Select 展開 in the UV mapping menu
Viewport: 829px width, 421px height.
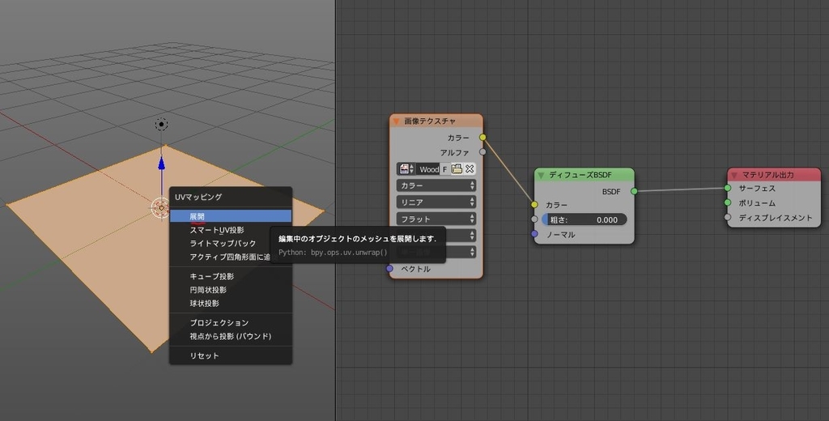(x=231, y=216)
